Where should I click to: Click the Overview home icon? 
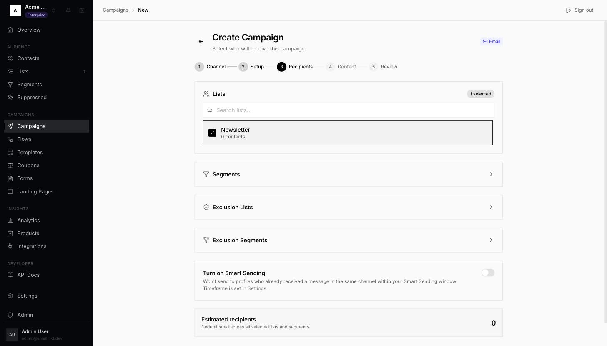10,30
